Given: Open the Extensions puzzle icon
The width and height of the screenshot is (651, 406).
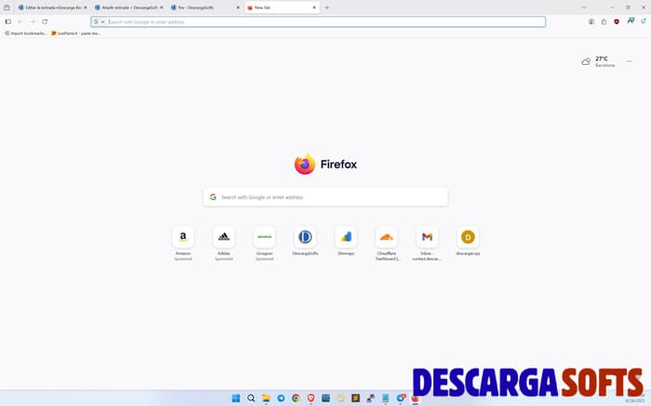Looking at the screenshot, I should coord(604,21).
